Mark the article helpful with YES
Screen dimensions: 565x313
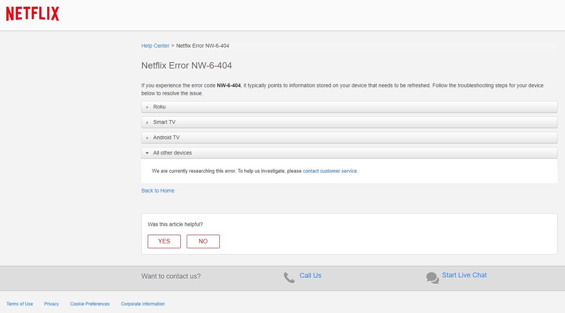coord(164,242)
